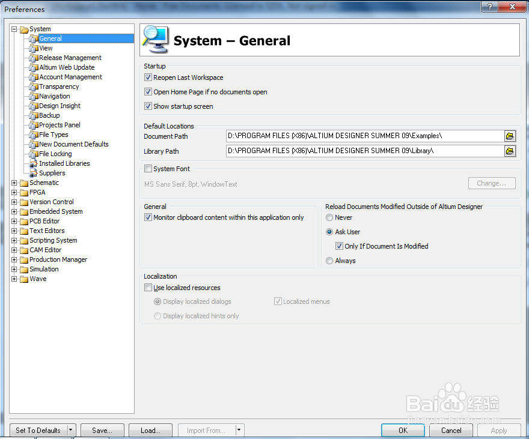Select Installed Libraries in the tree
Screen dimensions: 529x439
coord(64,163)
